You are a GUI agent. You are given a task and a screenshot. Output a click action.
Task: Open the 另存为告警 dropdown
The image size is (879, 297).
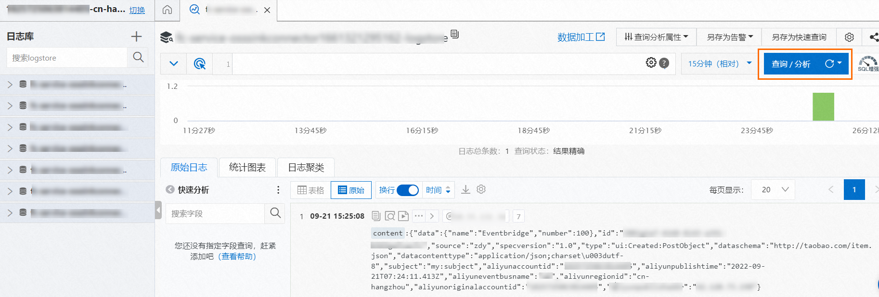pyautogui.click(x=730, y=37)
